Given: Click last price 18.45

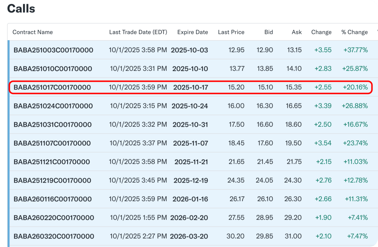Looking at the screenshot, I should [x=236, y=143].
